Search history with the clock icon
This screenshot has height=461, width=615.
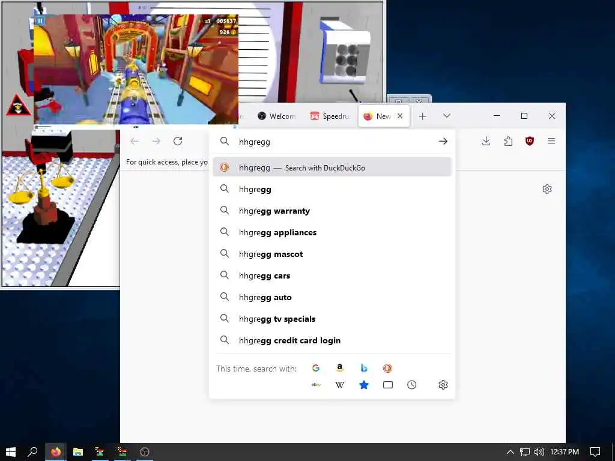click(411, 385)
